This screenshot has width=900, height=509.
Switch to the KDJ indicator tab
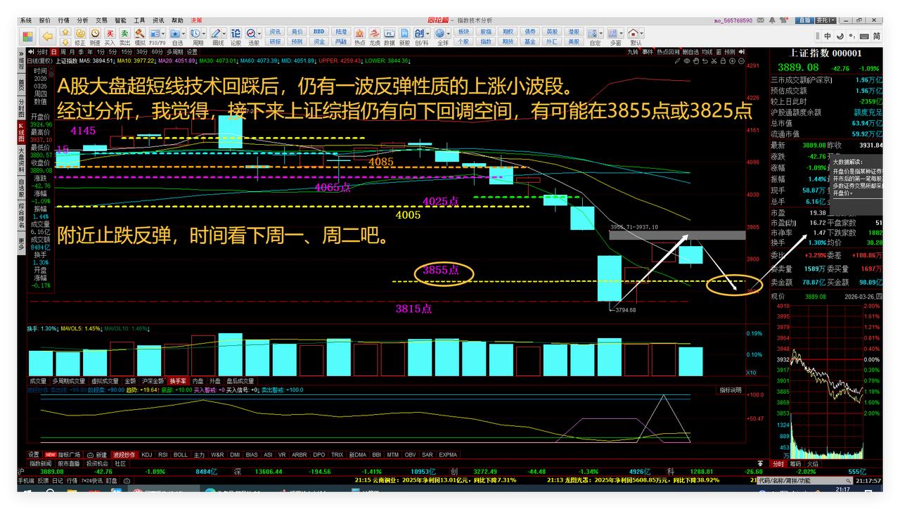click(x=146, y=454)
